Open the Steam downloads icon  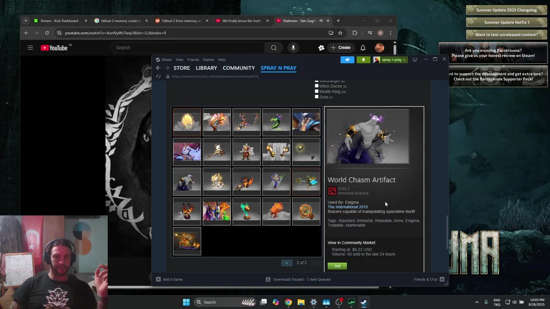pos(268,279)
